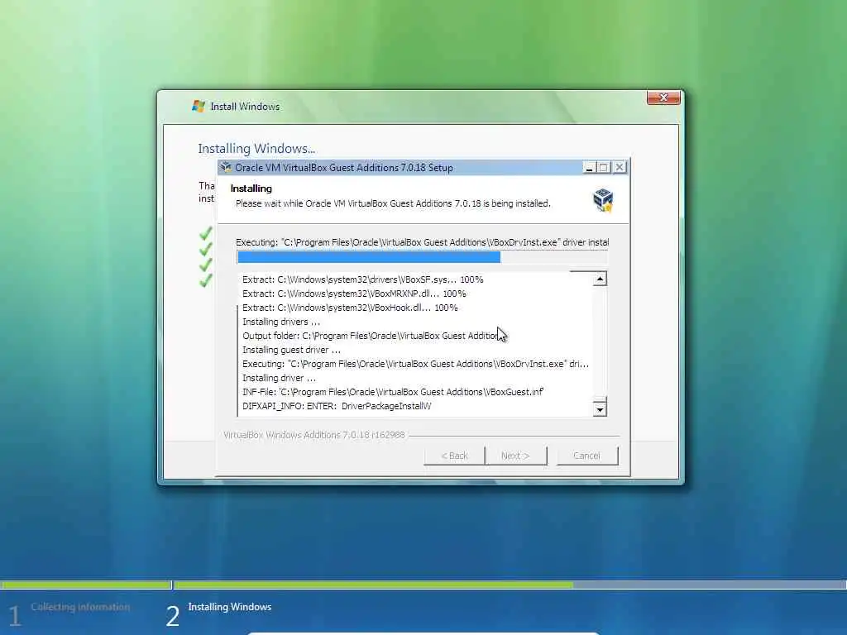Select the 'Installing guest driver ...' log line
847x635 pixels.
point(291,350)
